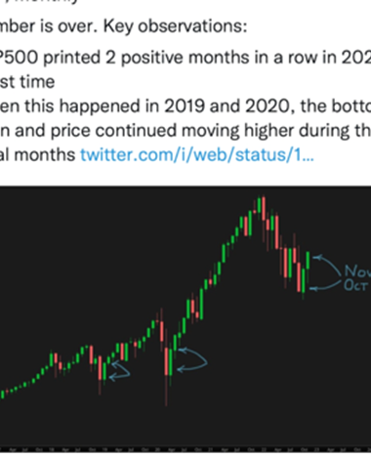Click the date axis along the chart bottom

pyautogui.click(x=185, y=449)
